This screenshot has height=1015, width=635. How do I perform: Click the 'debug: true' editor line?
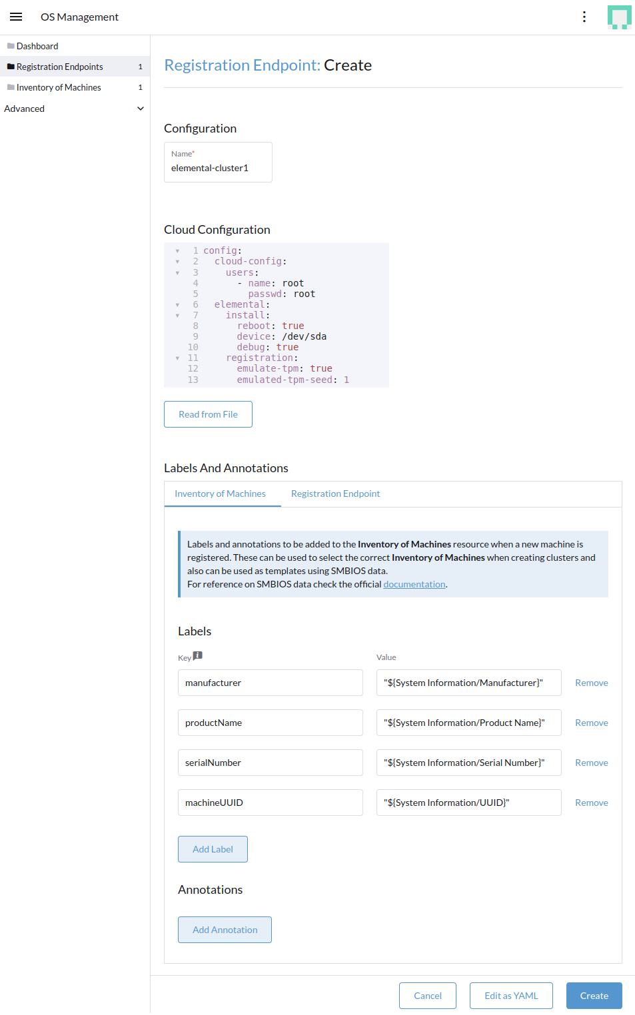268,347
